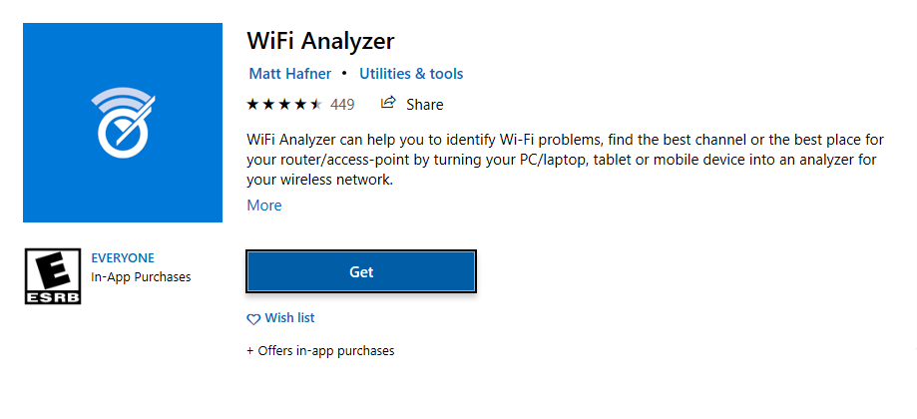Image resolution: width=917 pixels, height=419 pixels.
Task: View the 449 ratings count
Action: [342, 105]
